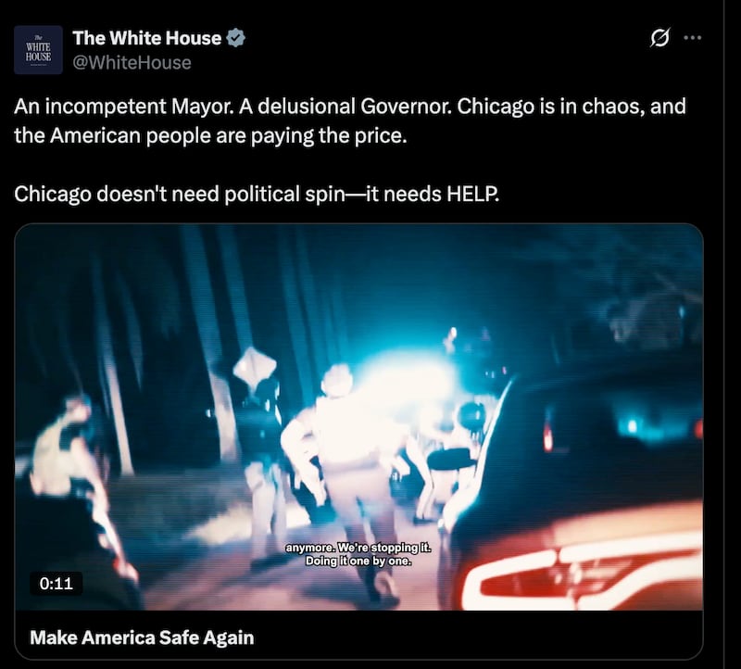The image size is (741, 669).
Task: Open the three-dot more options menu
Action: (693, 38)
